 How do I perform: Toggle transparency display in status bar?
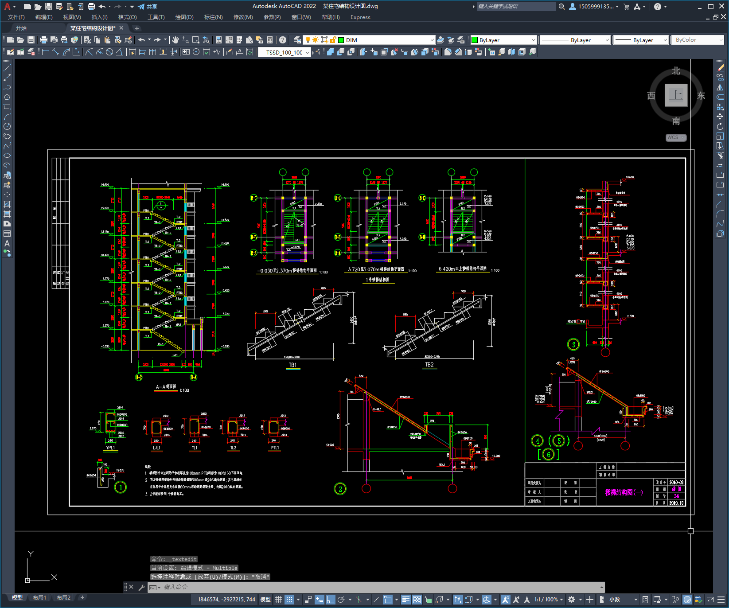[417, 600]
